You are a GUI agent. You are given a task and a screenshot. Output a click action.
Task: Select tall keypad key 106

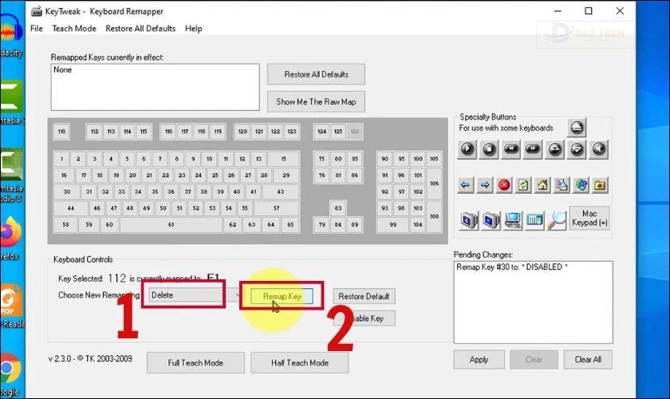point(434,184)
